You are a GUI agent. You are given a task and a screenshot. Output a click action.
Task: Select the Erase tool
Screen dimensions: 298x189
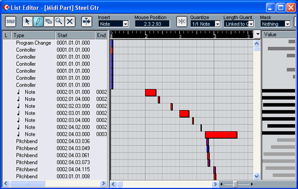tap(49, 21)
